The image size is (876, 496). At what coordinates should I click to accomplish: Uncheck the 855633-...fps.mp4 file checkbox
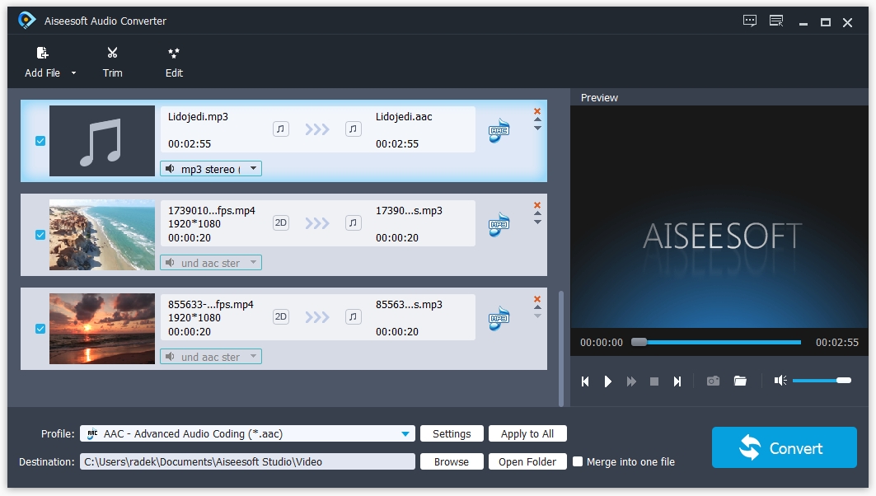click(40, 329)
